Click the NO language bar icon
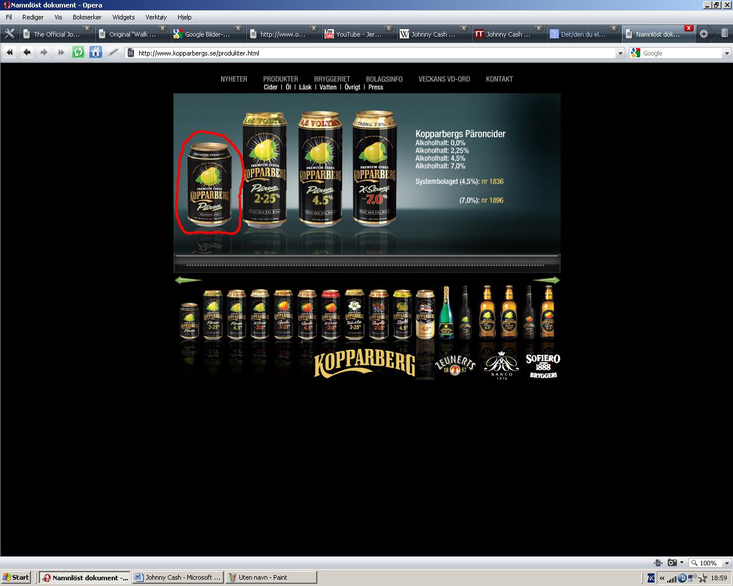Screen dimensions: 733x586 point(651,578)
